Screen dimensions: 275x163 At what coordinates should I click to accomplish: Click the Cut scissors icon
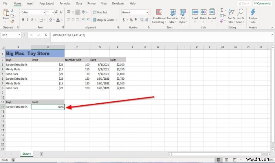coord(12,11)
